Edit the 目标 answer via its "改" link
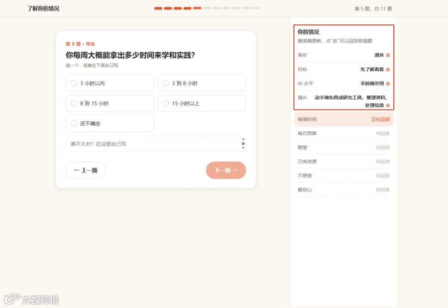The height and width of the screenshot is (308, 448). pyautogui.click(x=388, y=70)
